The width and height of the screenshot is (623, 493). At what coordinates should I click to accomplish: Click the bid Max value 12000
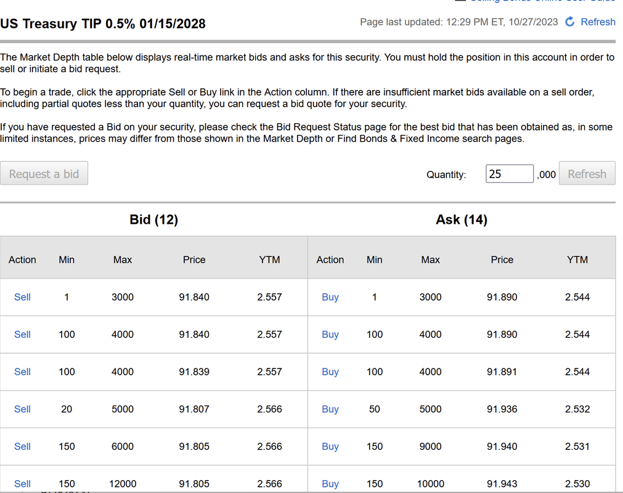pyautogui.click(x=123, y=484)
